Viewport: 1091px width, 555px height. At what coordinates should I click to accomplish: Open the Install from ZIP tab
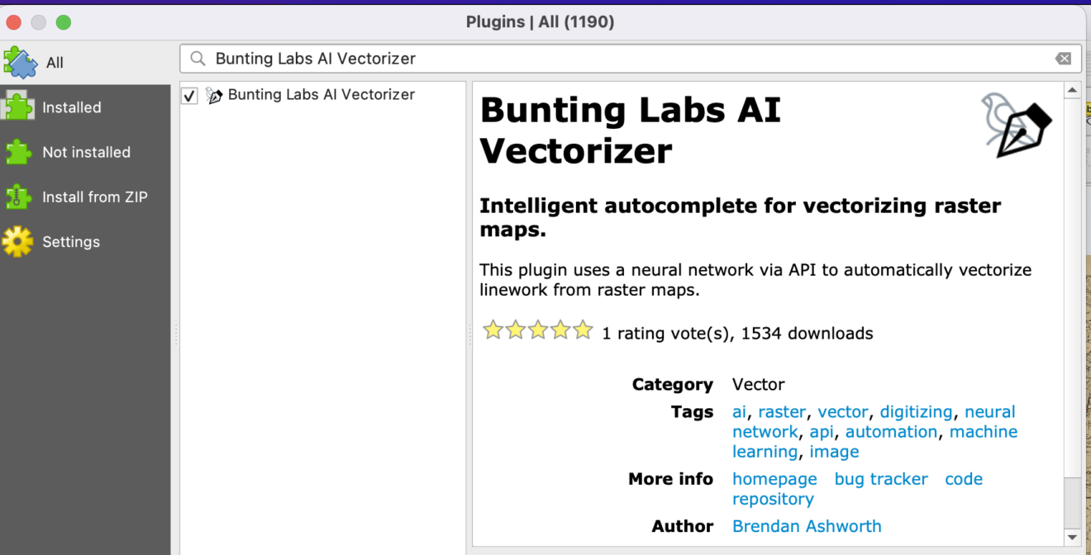(x=94, y=197)
